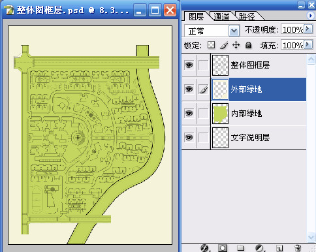
Task: Add a layer style via fx icon
Action: click(205, 248)
